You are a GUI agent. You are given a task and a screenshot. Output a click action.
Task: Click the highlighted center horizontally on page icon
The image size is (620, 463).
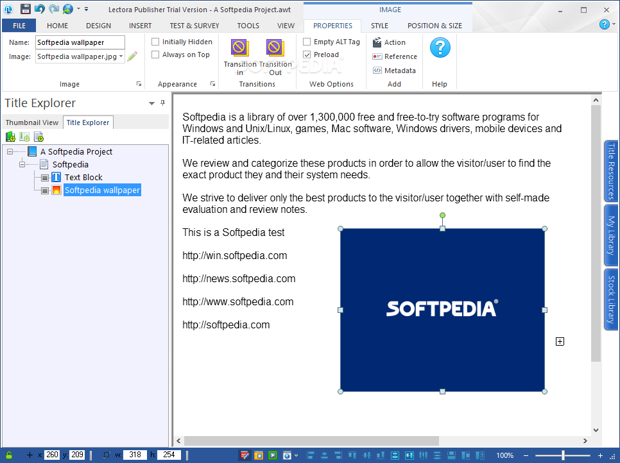point(395,455)
